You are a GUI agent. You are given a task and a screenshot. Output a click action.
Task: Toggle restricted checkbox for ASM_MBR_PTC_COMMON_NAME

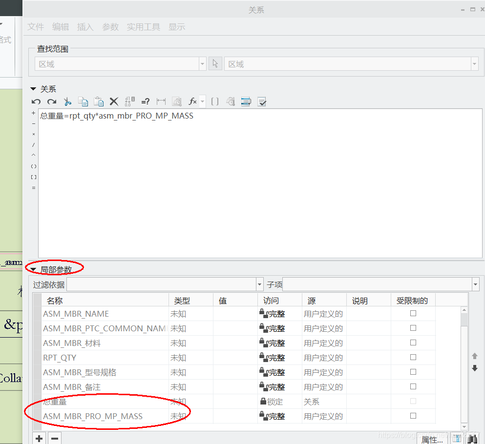point(413,328)
